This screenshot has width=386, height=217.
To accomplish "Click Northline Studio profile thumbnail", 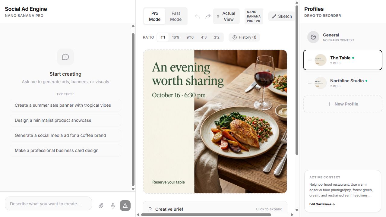I will [x=321, y=83].
